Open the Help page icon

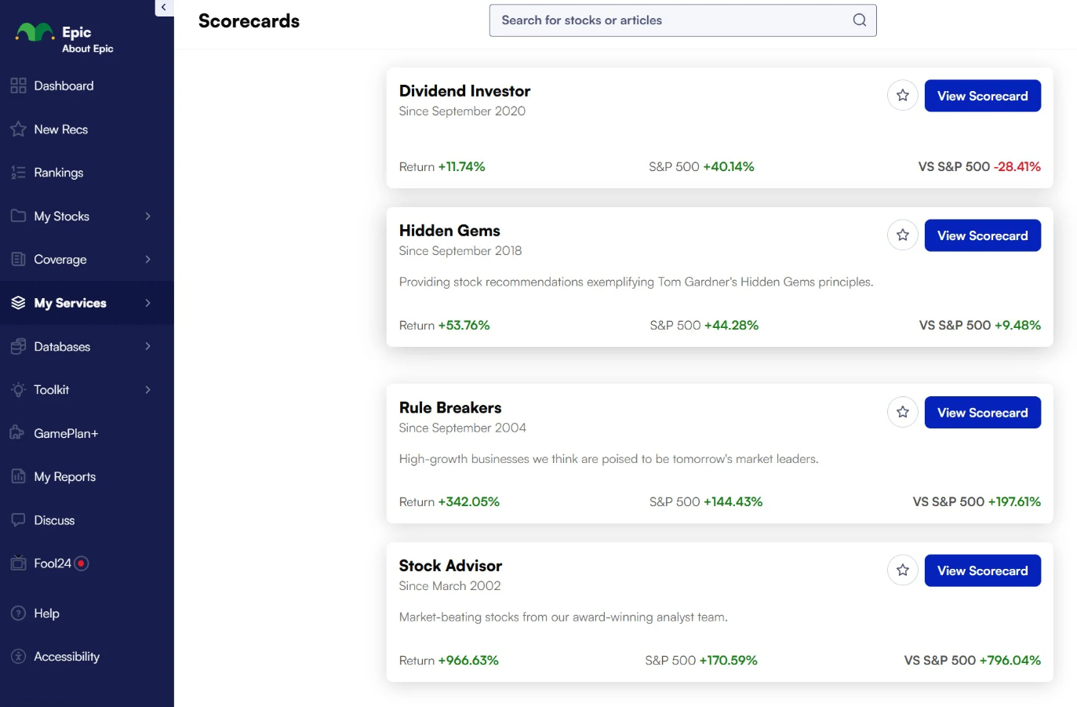[x=19, y=614]
